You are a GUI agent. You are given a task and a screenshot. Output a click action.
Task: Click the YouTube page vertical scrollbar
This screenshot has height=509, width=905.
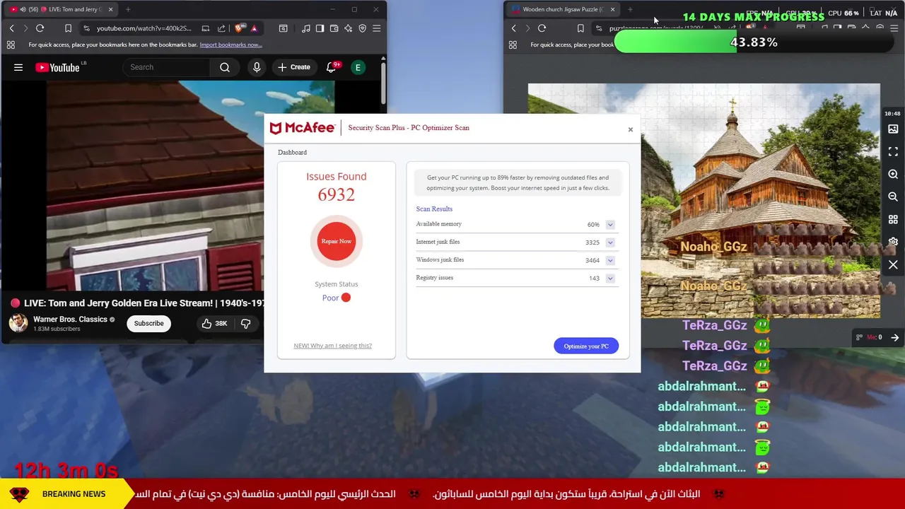383,83
